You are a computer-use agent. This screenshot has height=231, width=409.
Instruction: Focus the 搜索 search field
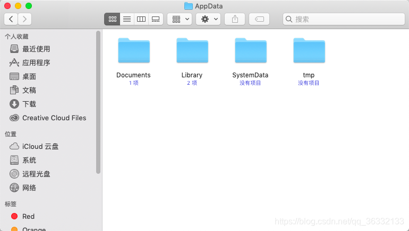pos(344,19)
